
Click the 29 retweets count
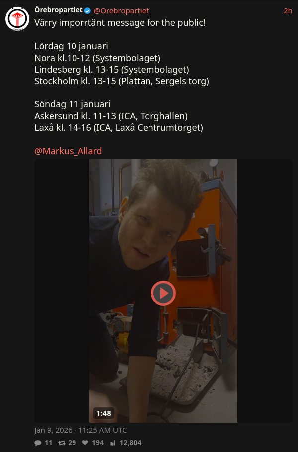tap(73, 443)
